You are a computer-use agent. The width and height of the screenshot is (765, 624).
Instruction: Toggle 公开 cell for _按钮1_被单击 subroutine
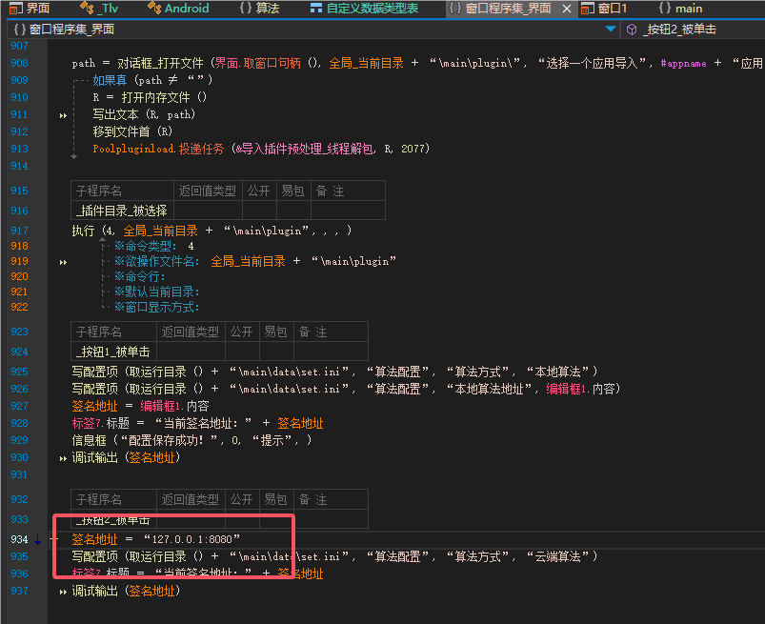coord(242,352)
